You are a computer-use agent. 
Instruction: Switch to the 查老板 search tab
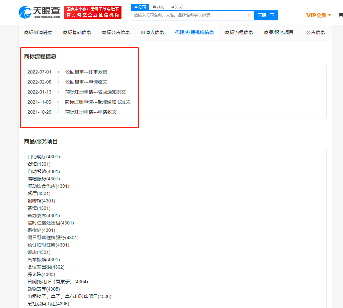point(158,7)
